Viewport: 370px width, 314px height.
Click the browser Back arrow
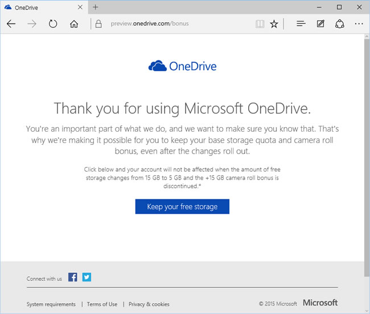(x=11, y=24)
